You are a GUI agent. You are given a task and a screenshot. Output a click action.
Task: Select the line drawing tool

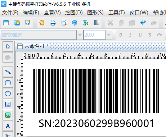point(8,72)
